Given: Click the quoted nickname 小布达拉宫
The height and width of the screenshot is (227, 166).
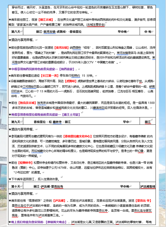Looking at the screenshot, I should click(22, 172).
